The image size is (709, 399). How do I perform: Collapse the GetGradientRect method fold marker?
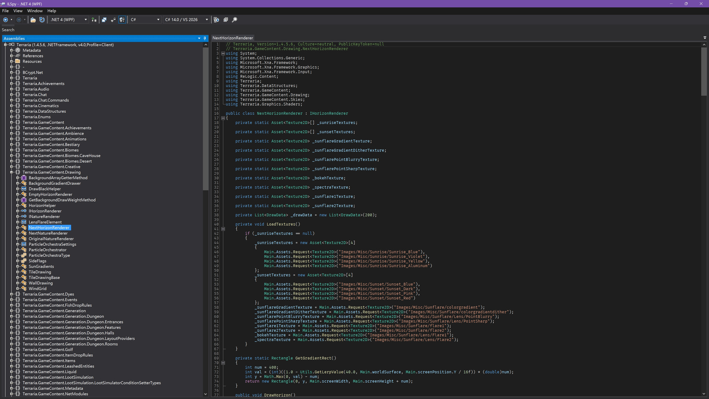(223, 363)
